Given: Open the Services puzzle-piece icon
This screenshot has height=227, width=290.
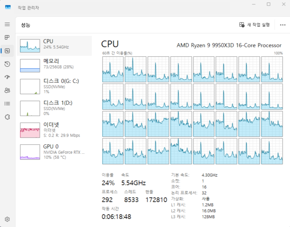Looking at the screenshot, I should pyautogui.click(x=7, y=117).
